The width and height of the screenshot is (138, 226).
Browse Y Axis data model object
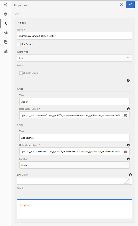(126, 151)
